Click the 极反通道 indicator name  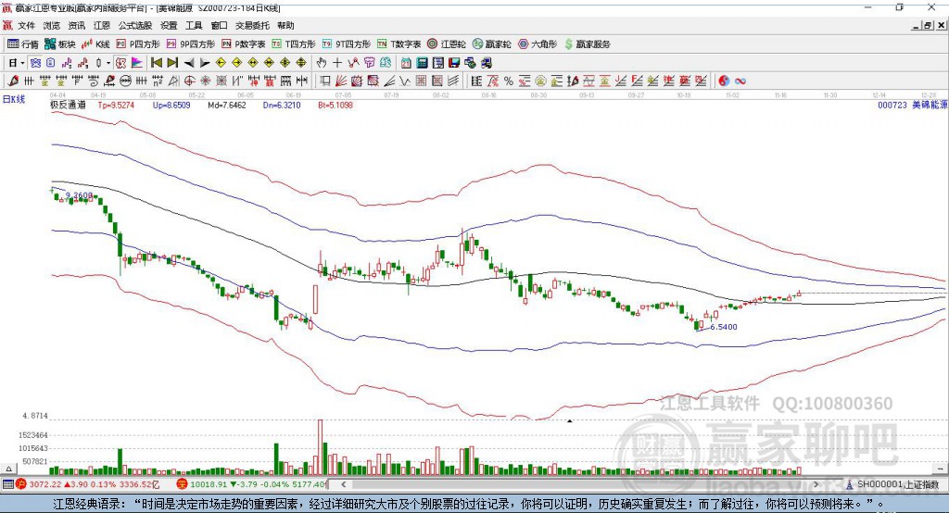click(x=68, y=105)
